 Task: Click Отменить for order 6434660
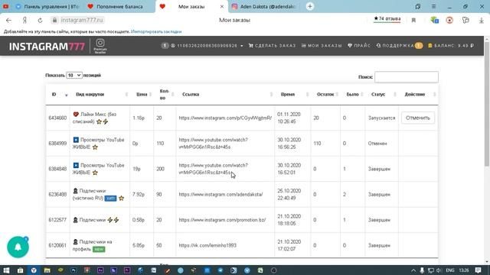point(418,118)
